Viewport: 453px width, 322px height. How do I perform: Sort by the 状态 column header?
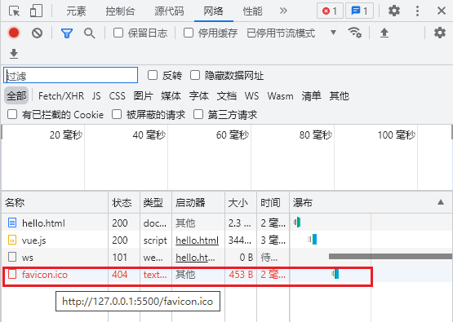124,202
